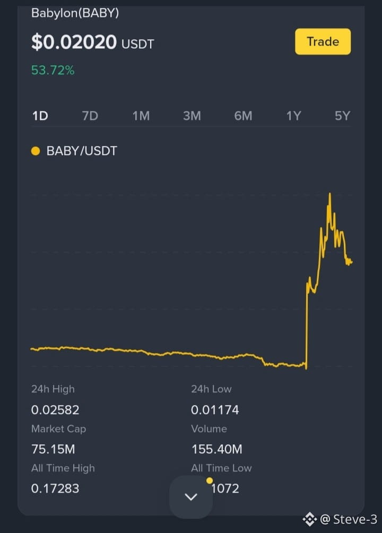Click the $0.02020 current price
This screenshot has height=533, width=382.
[x=74, y=42]
